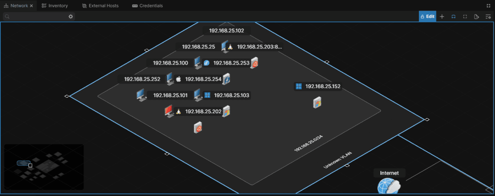Switch to the Inventory tab
495x196 pixels.
click(x=55, y=6)
